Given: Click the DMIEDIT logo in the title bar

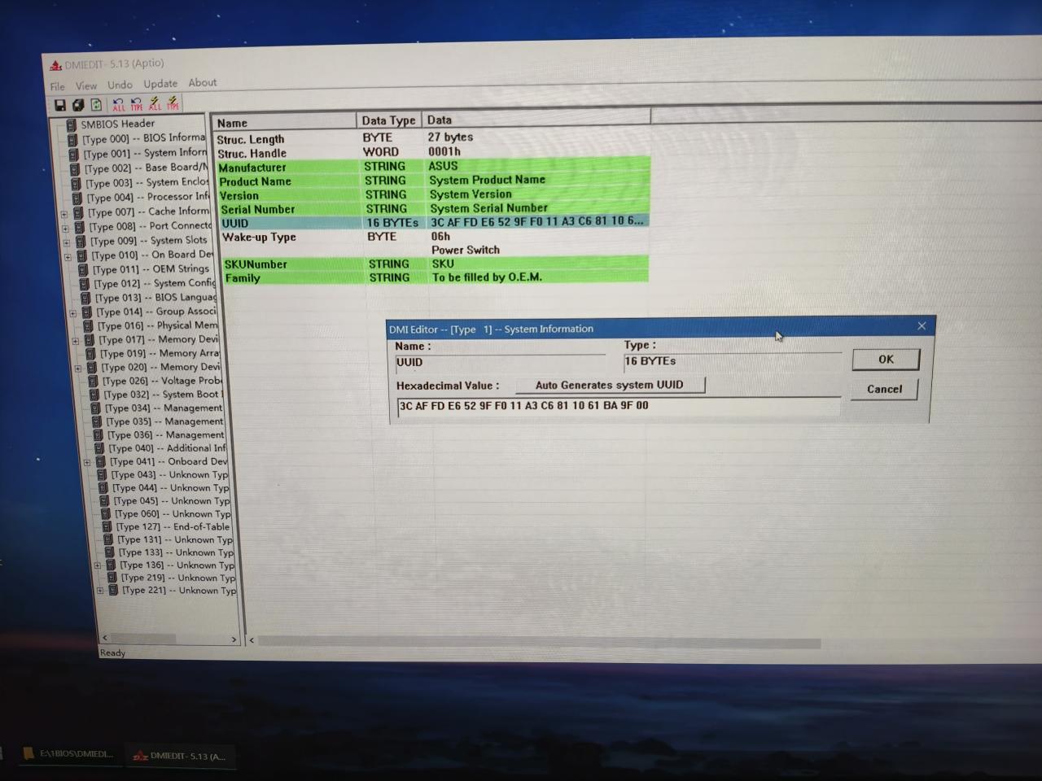Looking at the screenshot, I should [x=55, y=65].
